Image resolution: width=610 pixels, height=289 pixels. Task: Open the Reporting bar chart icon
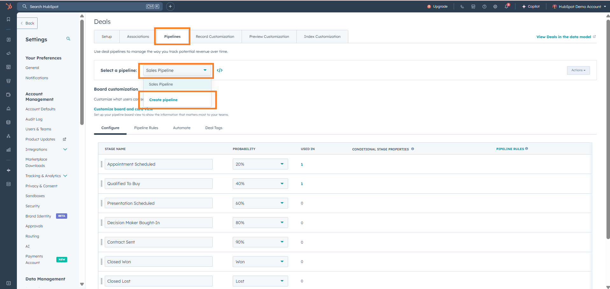[9, 150]
